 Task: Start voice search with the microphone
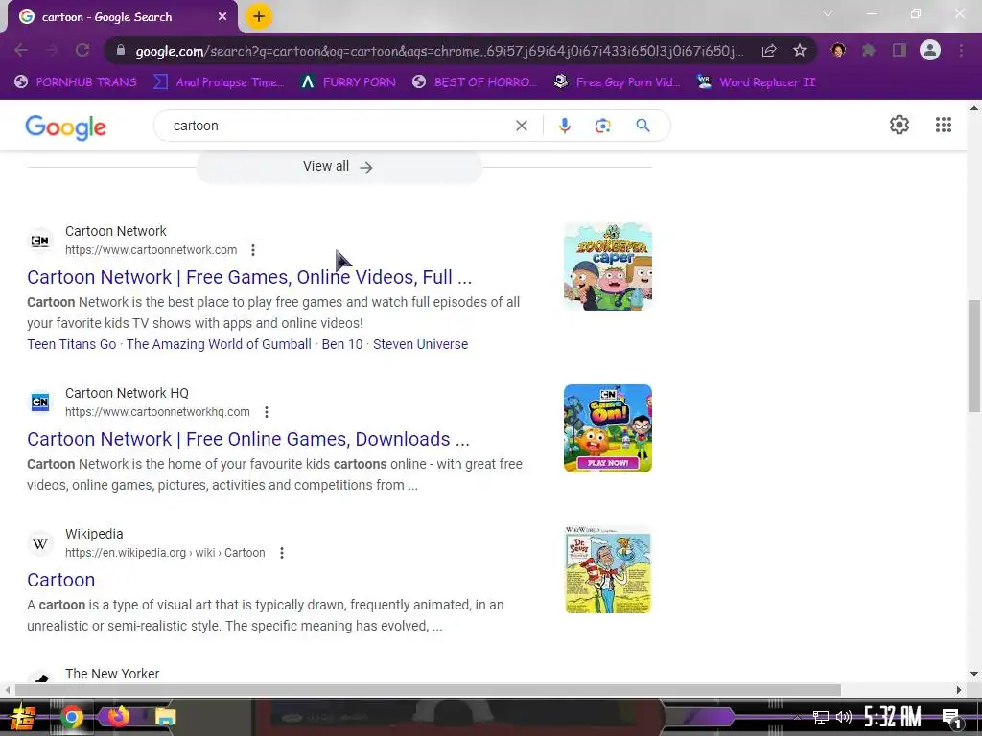coord(564,126)
